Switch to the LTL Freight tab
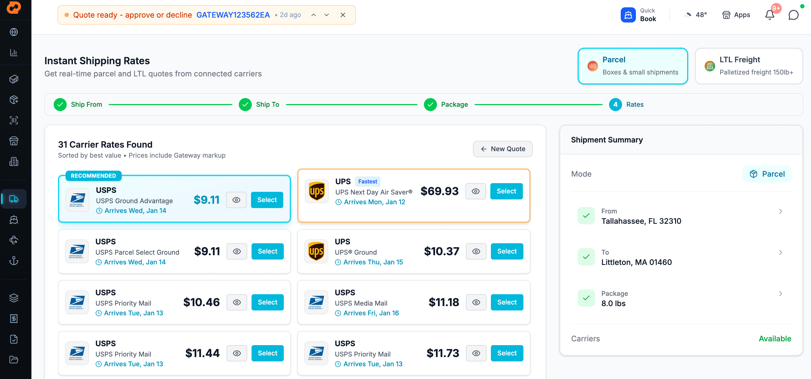The image size is (811, 379). 748,66
